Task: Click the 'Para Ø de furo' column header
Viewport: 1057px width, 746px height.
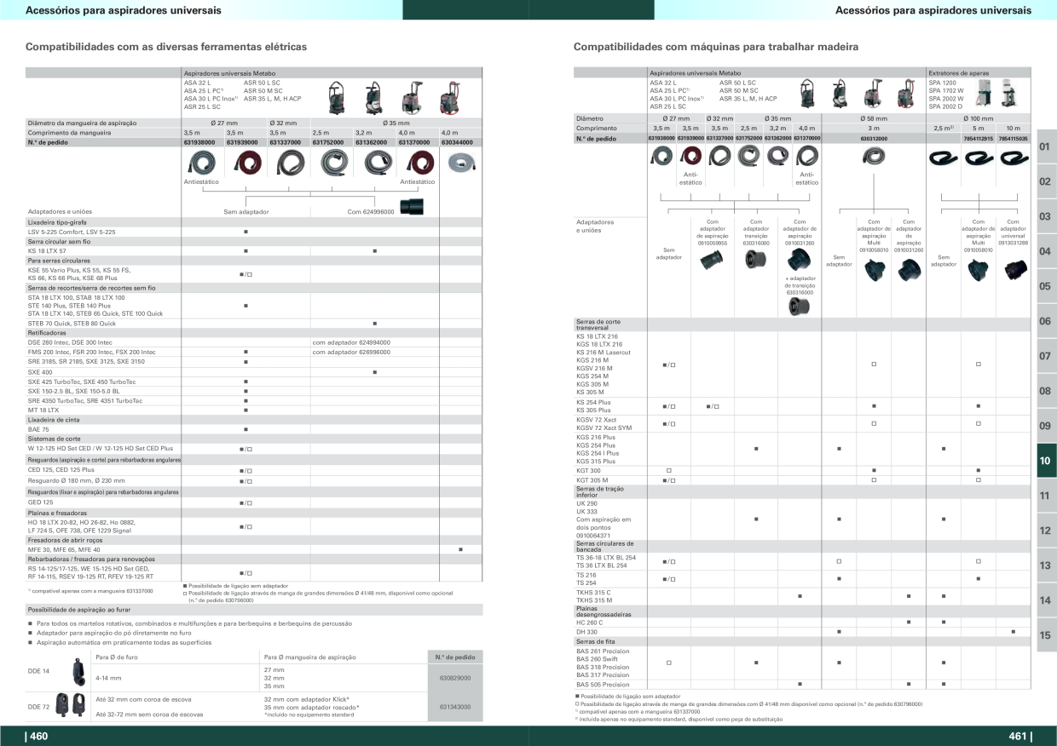Action: (116, 657)
